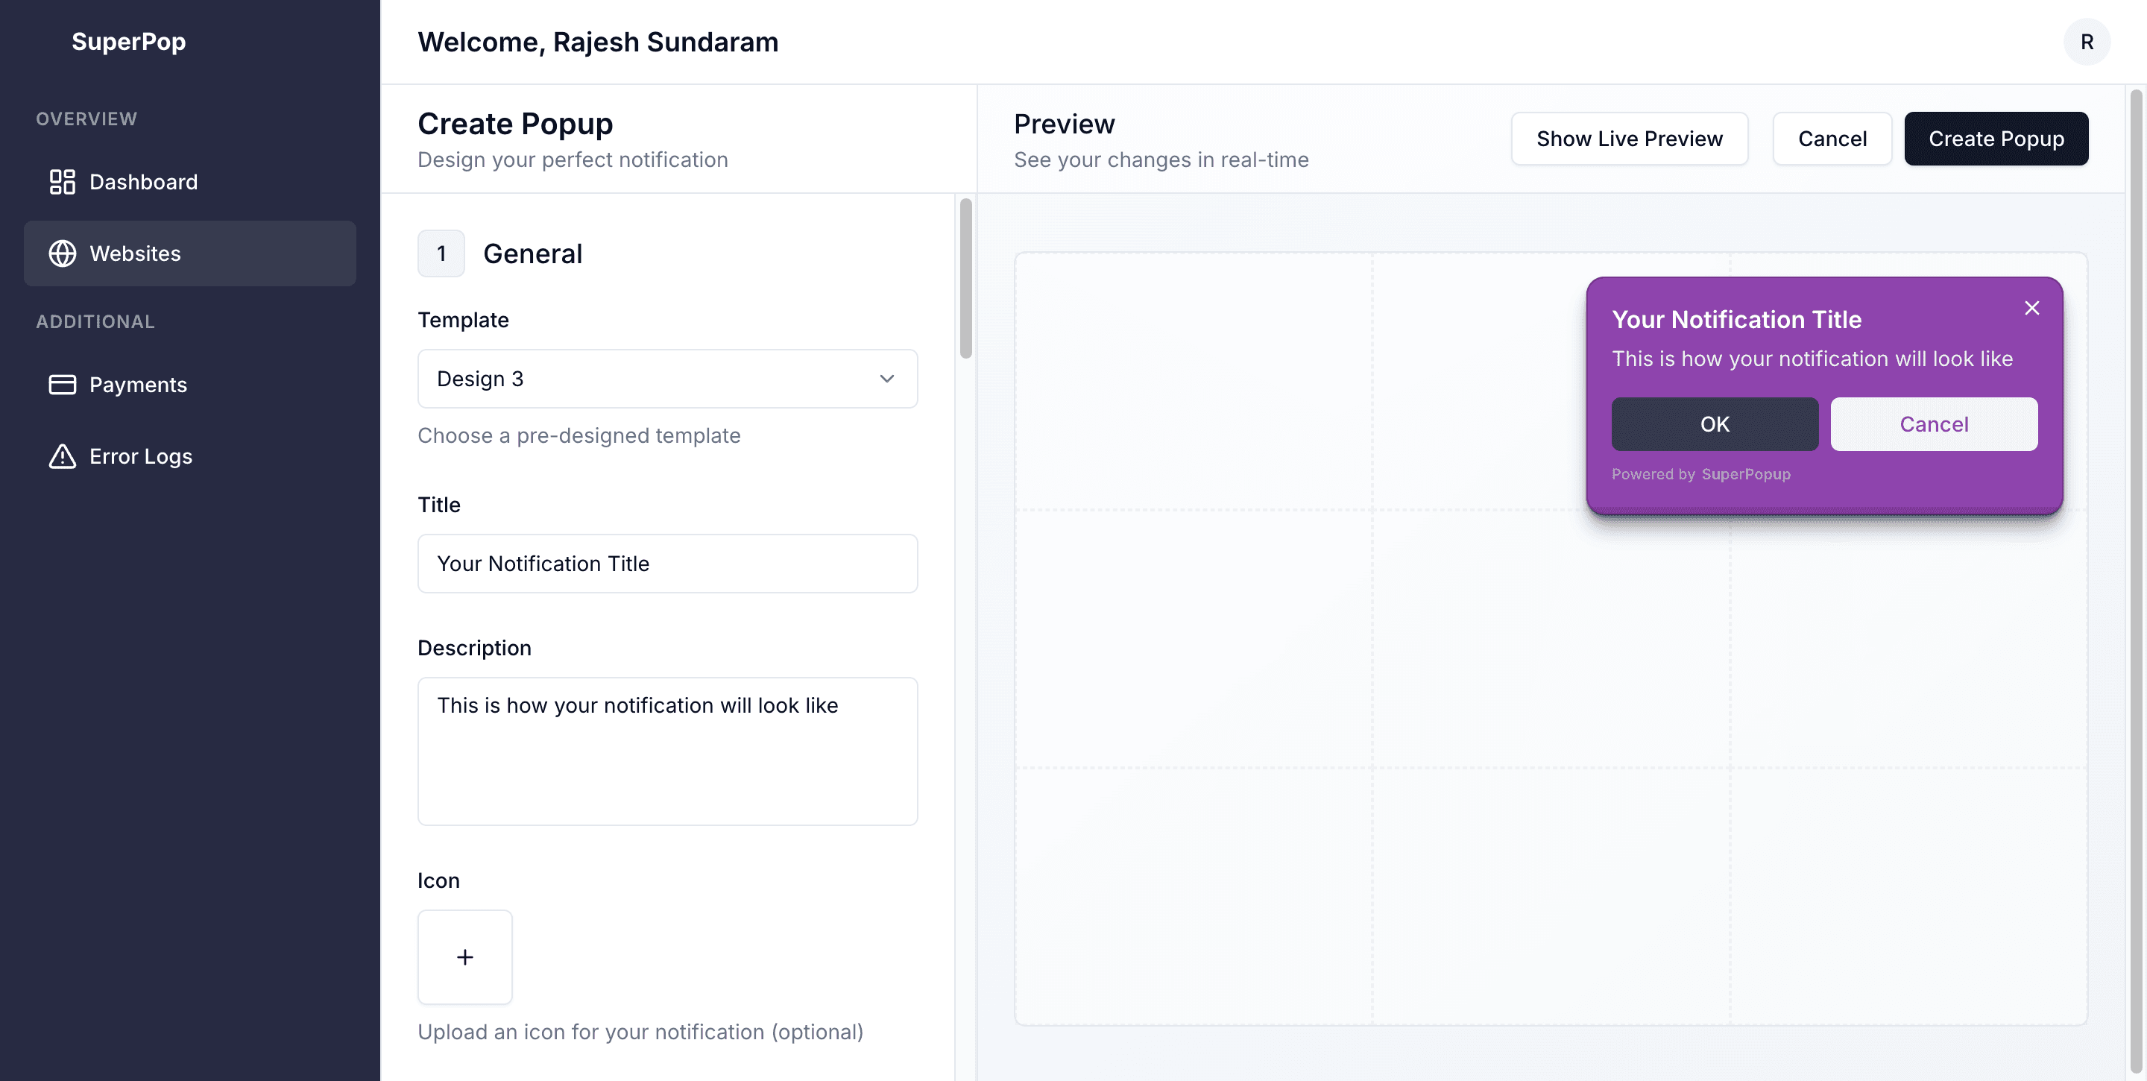This screenshot has height=1081, width=2147.
Task: Click the dark Create Popup button
Action: tap(1996, 139)
